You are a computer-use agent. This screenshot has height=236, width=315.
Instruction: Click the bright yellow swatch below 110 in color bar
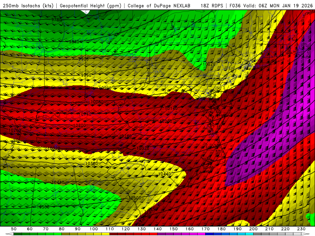[106, 234]
